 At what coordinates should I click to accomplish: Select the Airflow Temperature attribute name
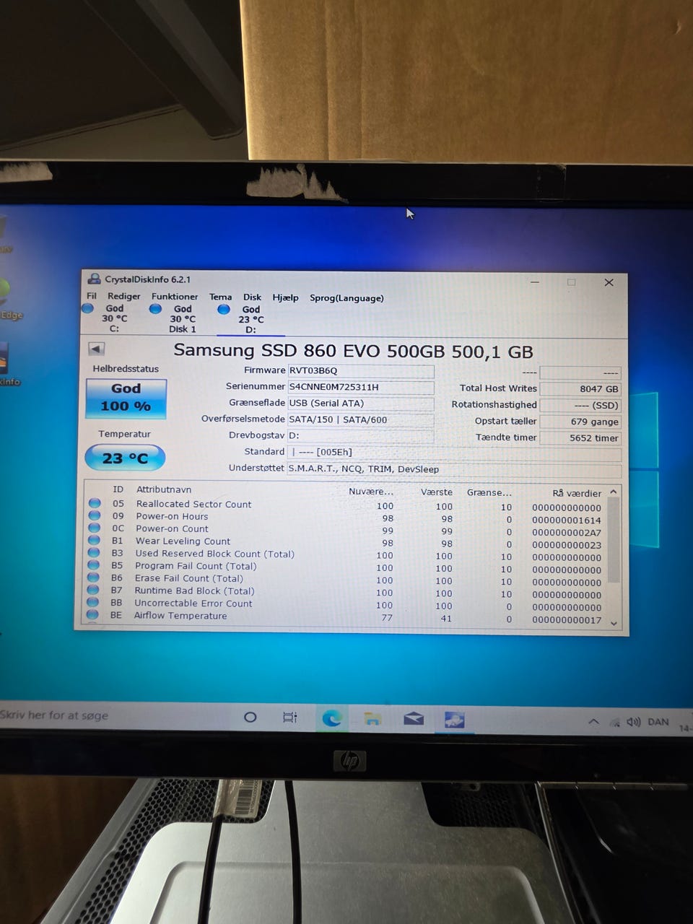(180, 616)
